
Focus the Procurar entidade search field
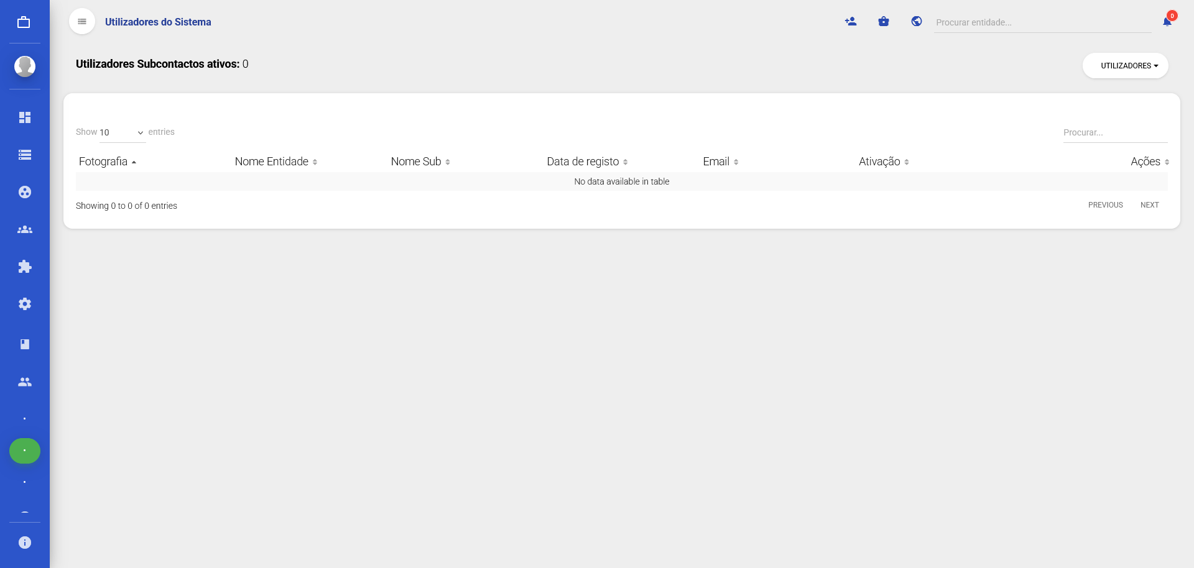click(x=1042, y=22)
